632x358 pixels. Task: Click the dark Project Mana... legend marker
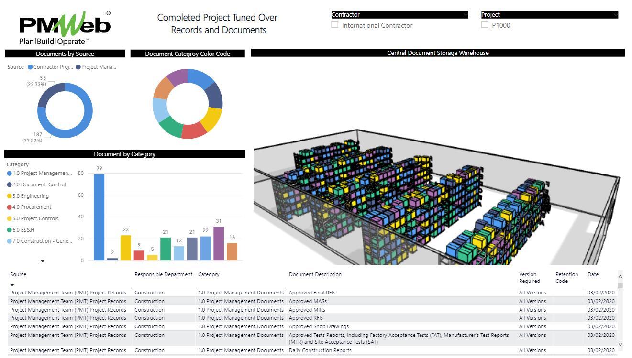point(78,67)
